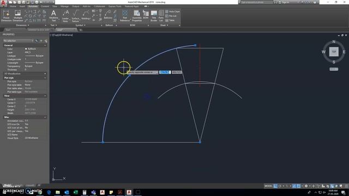Click the search keyword field in title bar

tap(257, 2)
